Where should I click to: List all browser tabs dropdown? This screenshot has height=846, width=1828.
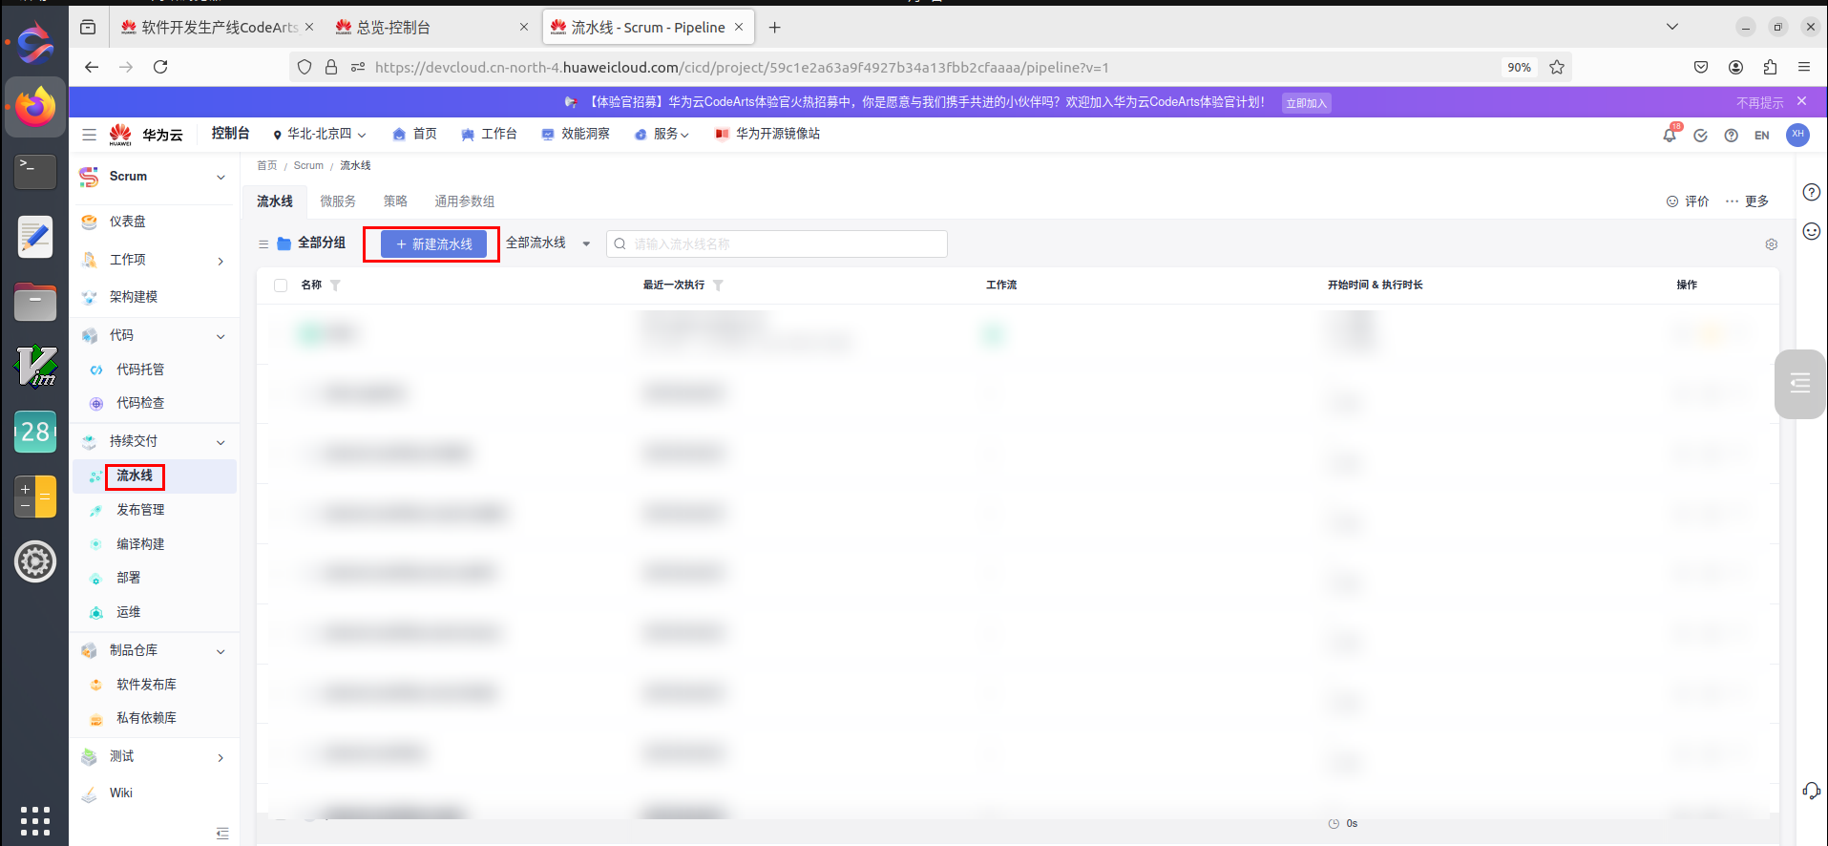(x=1672, y=27)
